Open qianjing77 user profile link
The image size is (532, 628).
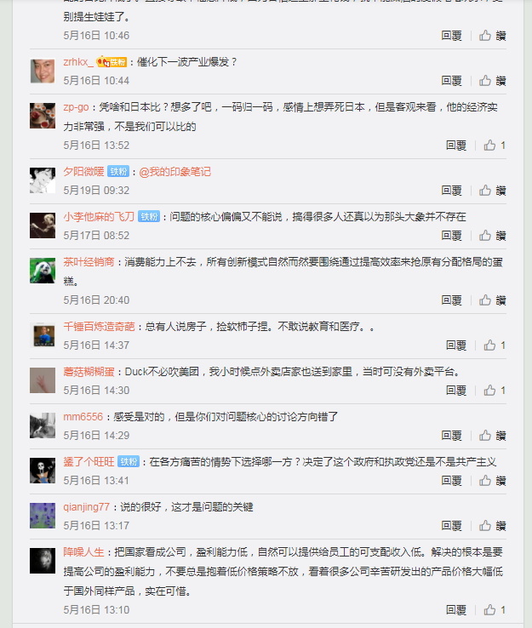(x=87, y=507)
